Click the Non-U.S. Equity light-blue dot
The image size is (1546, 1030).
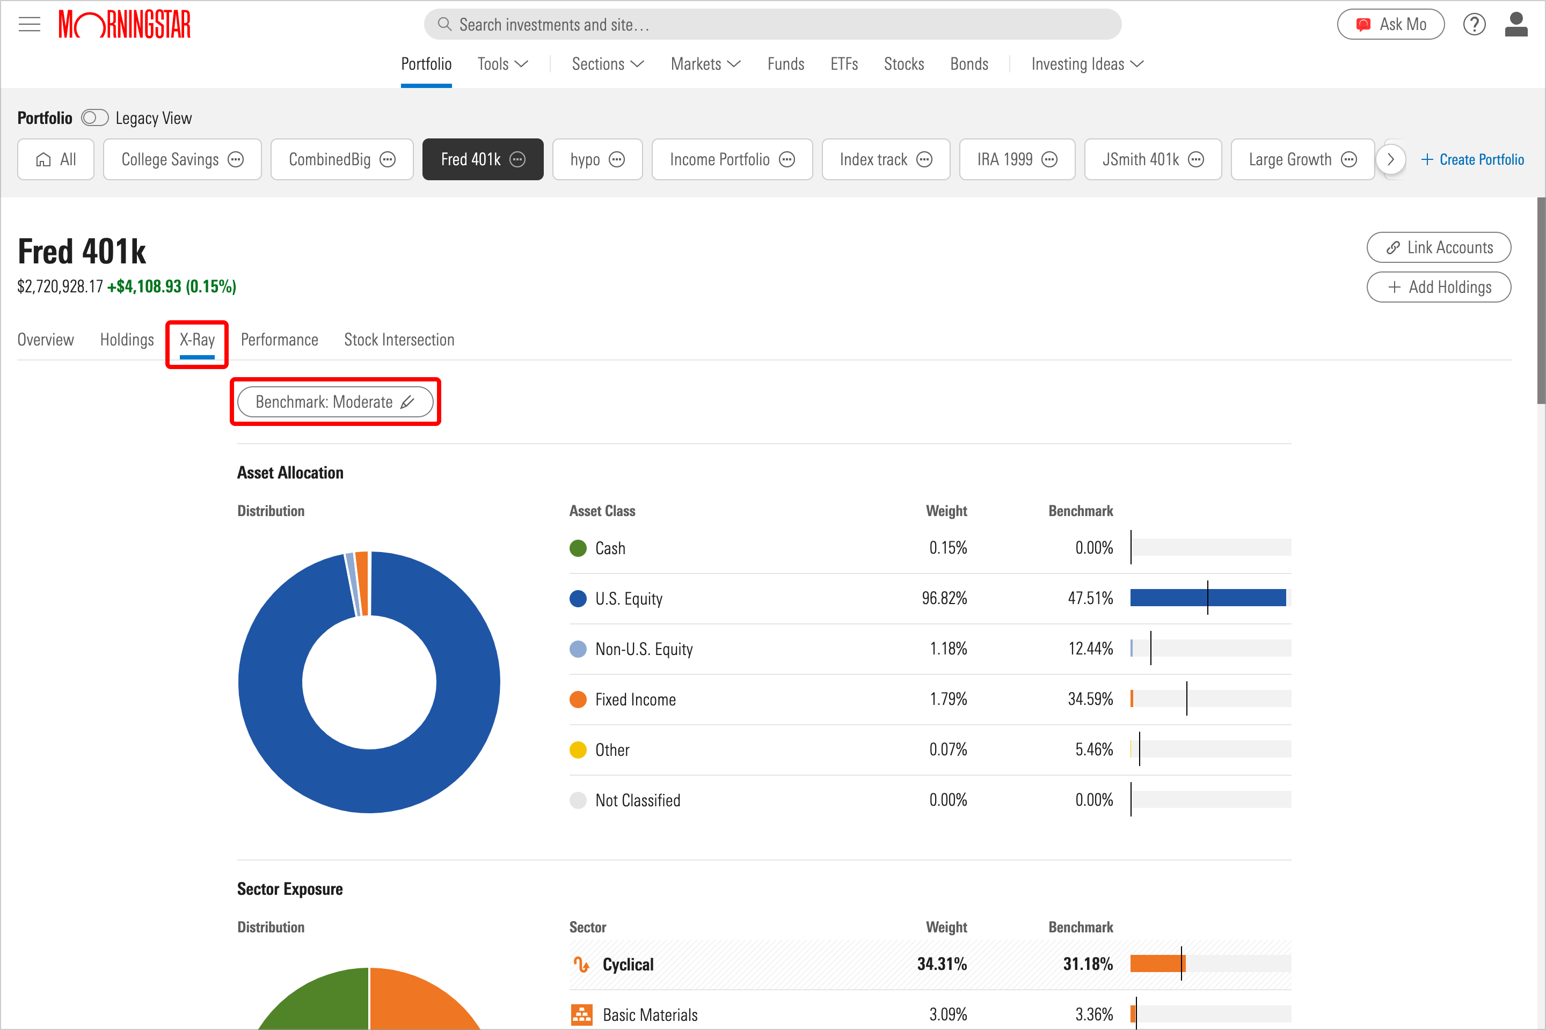point(578,649)
